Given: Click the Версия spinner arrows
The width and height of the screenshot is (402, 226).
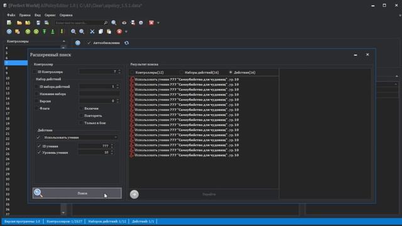Looking at the screenshot, I should (x=117, y=101).
